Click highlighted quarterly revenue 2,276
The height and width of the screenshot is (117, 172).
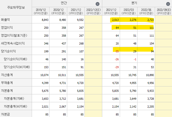click(133, 20)
